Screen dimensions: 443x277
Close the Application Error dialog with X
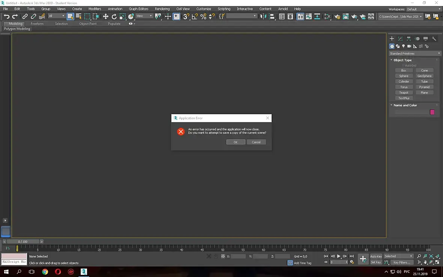(267, 118)
